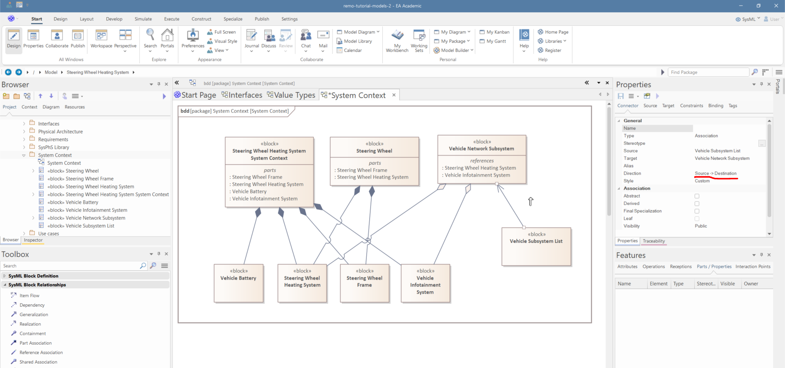The height and width of the screenshot is (368, 785).
Task: Pick the Part Association toolbox item
Action: coord(36,343)
